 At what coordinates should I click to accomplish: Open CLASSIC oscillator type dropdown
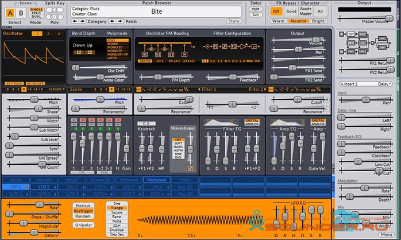(56, 89)
